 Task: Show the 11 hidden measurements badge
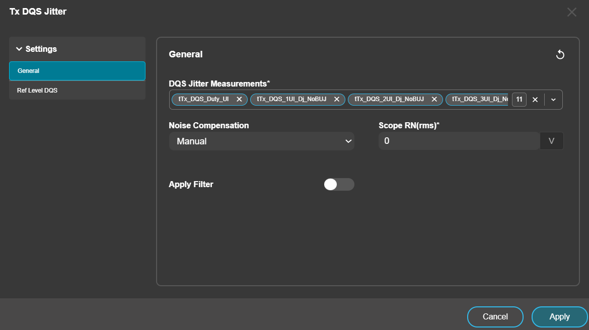(519, 100)
